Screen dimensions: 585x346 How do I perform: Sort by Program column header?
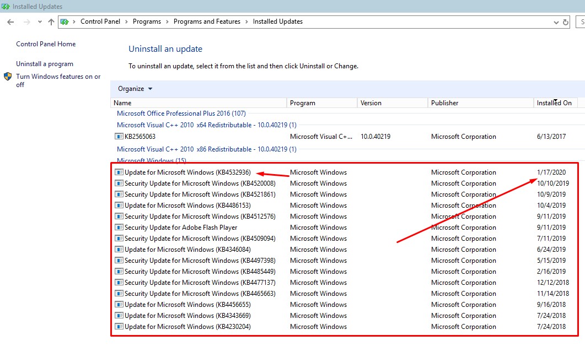tap(321, 103)
